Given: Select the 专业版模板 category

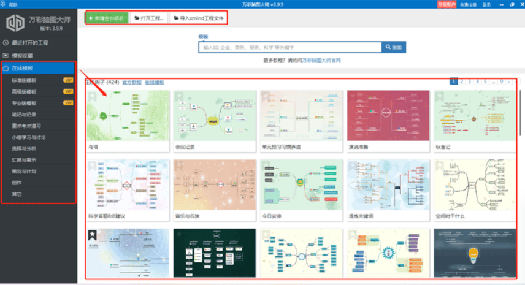Looking at the screenshot, I should pyautogui.click(x=25, y=103).
